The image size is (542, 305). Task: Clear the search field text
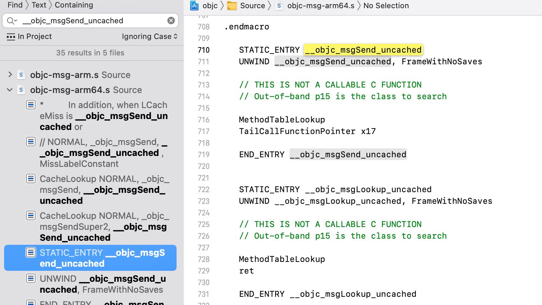(171, 21)
